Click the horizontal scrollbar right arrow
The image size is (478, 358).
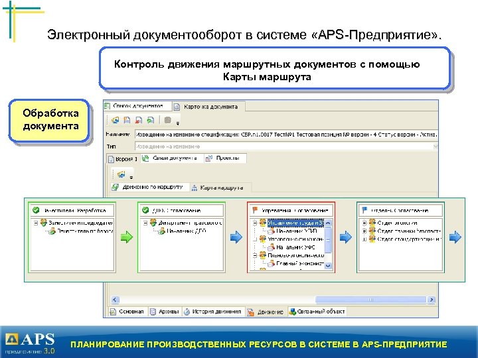431,300
